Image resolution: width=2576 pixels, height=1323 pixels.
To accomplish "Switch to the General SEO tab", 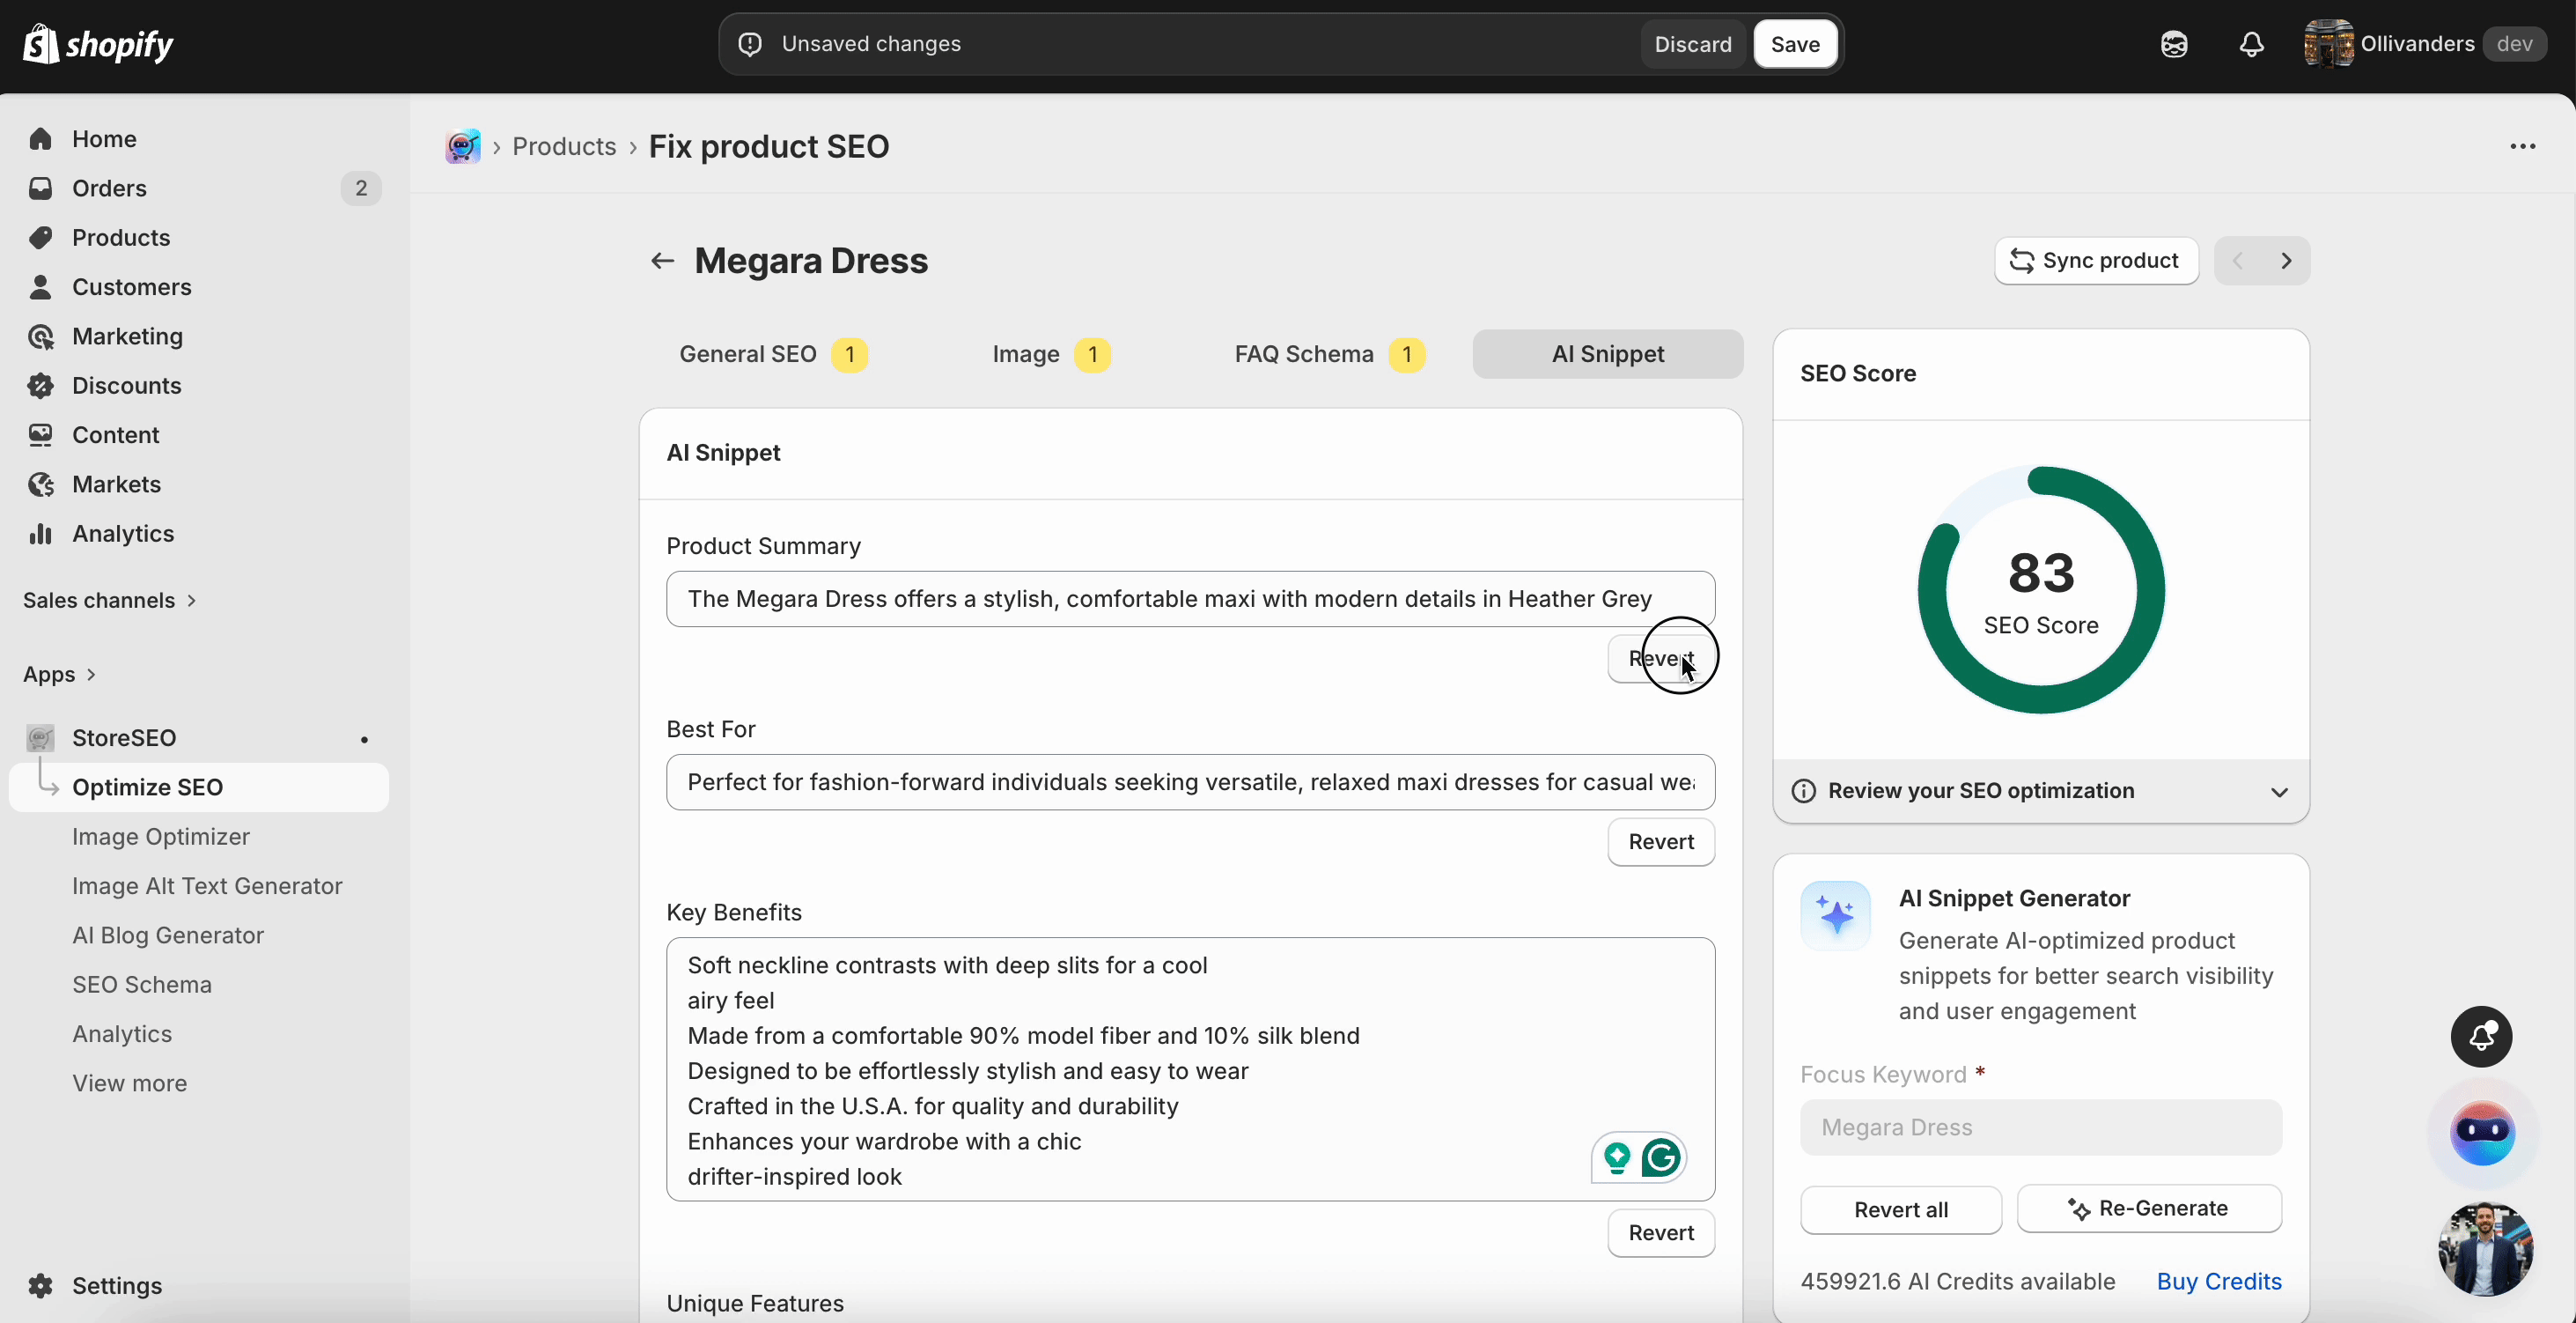I will point(748,354).
